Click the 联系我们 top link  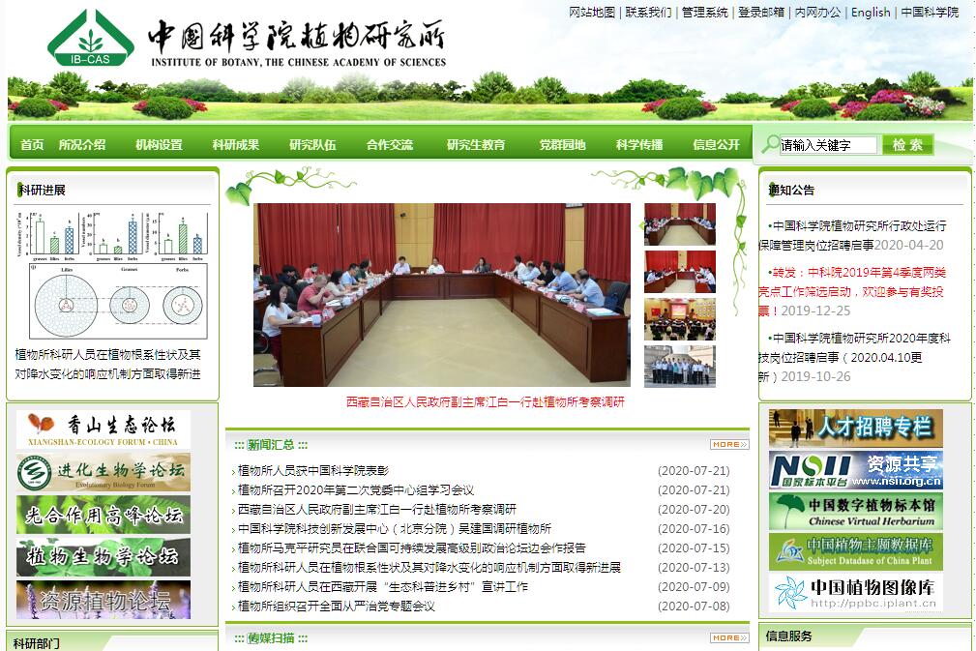pyautogui.click(x=648, y=13)
